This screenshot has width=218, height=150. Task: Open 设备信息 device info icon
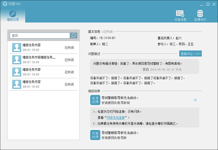(x=180, y=16)
